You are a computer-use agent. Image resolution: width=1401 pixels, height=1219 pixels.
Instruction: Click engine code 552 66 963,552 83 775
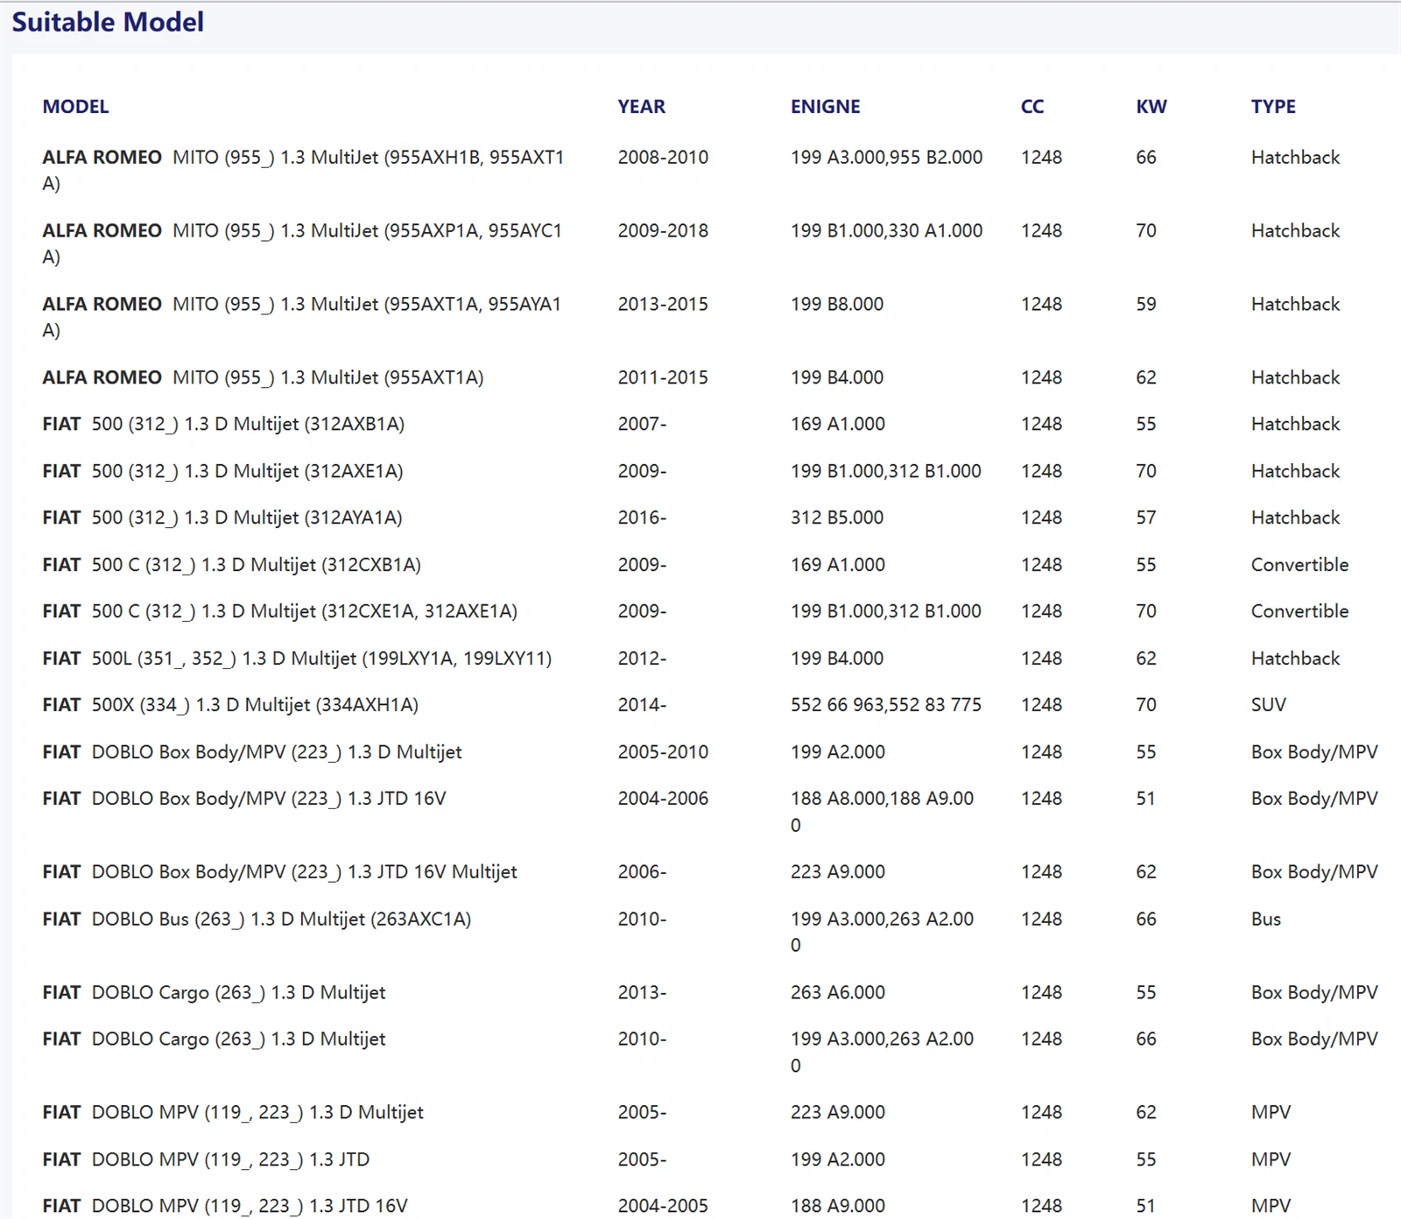886,706
